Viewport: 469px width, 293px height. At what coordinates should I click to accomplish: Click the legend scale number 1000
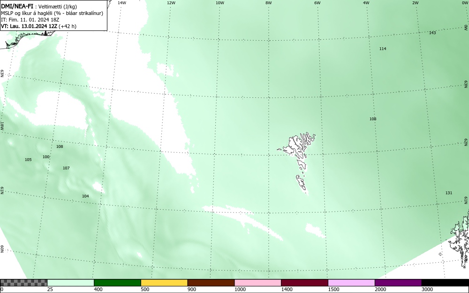click(240, 289)
